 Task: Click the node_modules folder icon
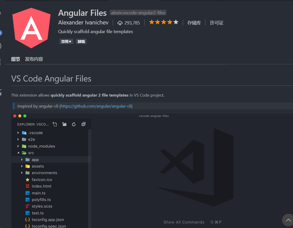pyautogui.click(x=24, y=146)
